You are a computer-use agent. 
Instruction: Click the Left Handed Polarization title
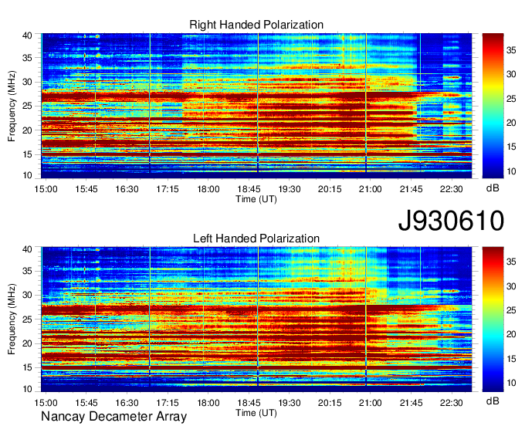click(256, 238)
